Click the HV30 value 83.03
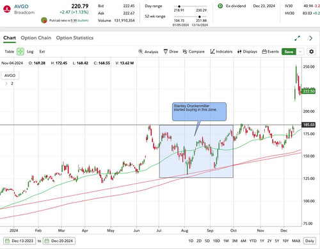Image resolution: width=320 pixels, height=249 pixels. tap(307, 13)
